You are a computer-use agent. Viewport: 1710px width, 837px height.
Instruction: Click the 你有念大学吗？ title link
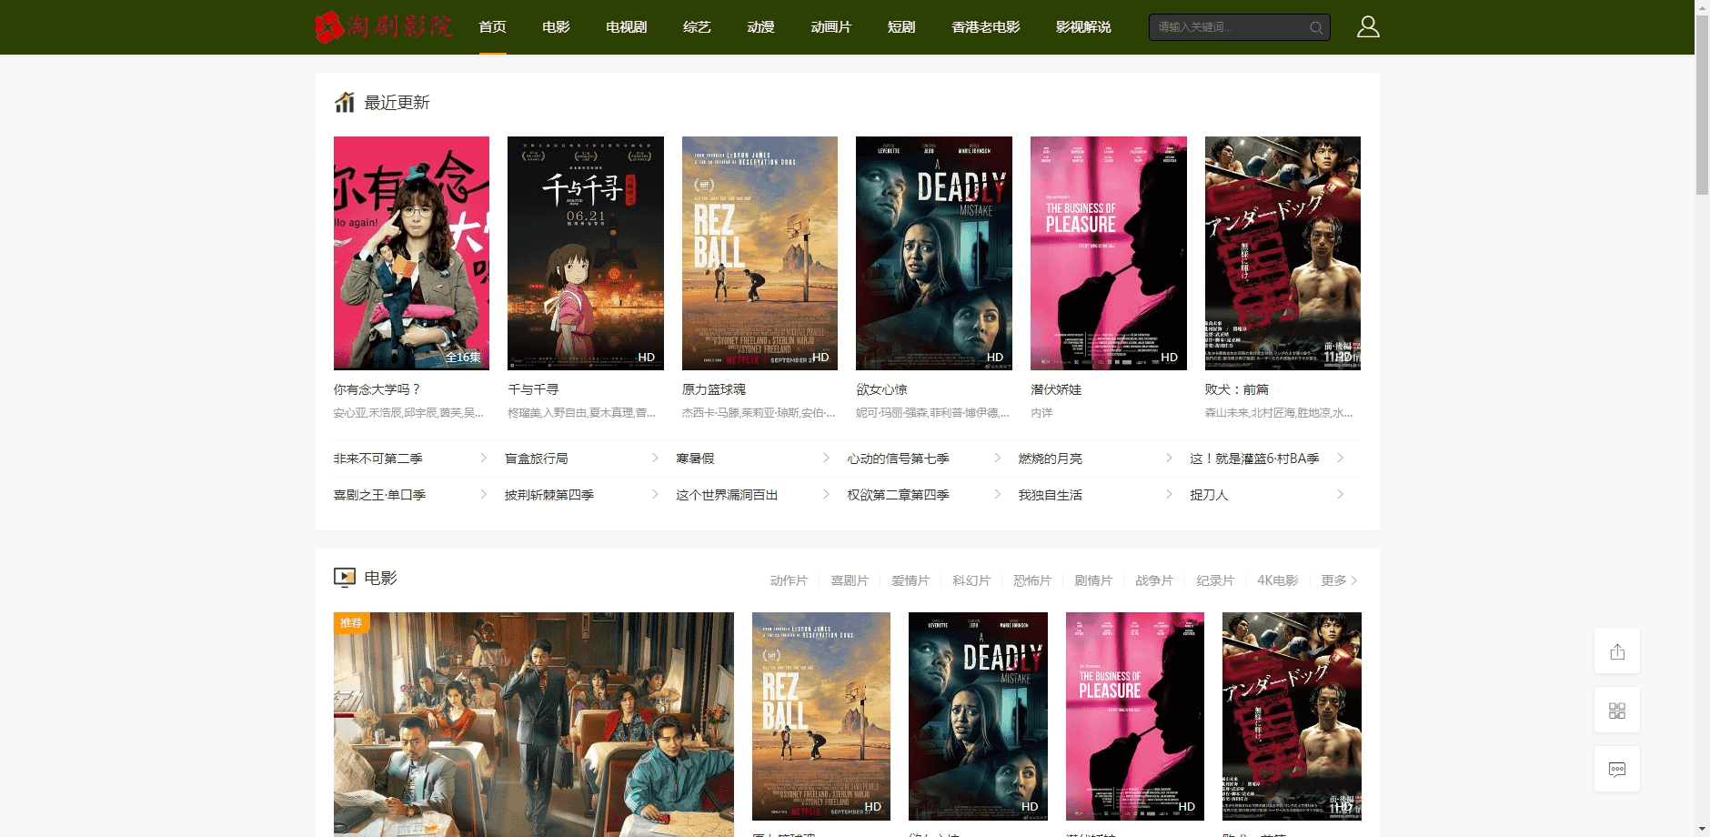(377, 389)
